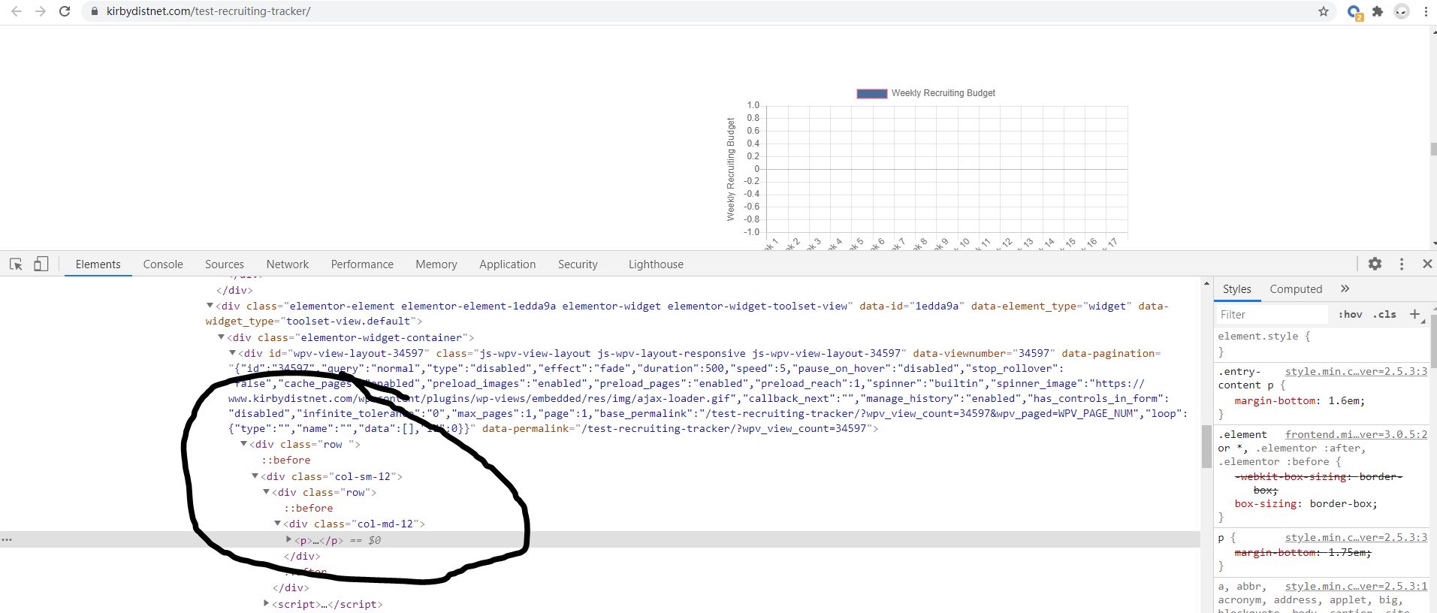Open style.min.css link for a, abbr rule
This screenshot has height=613, width=1437.
click(1356, 586)
